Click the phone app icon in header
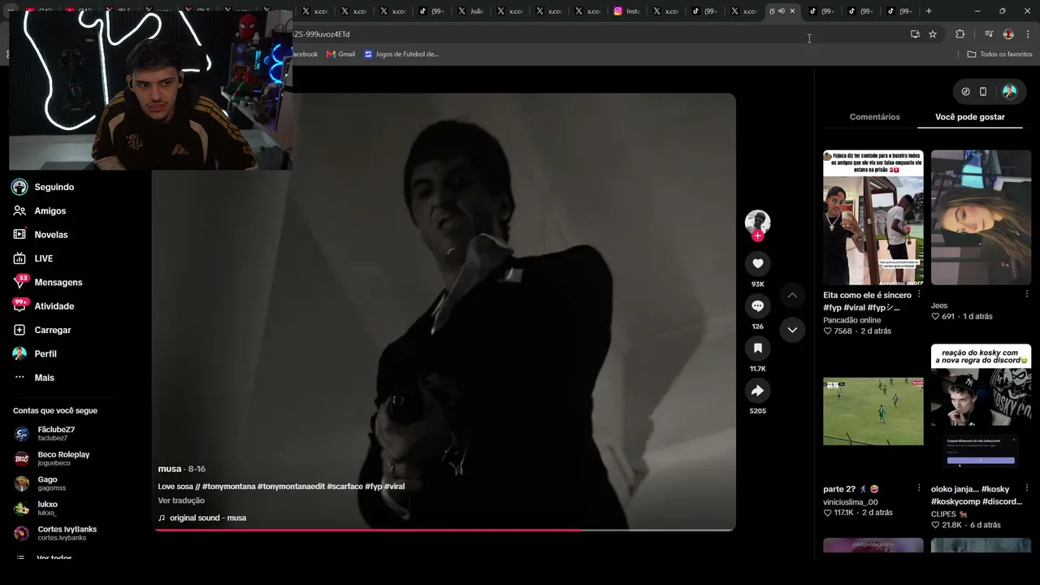Image resolution: width=1040 pixels, height=585 pixels. tap(983, 92)
